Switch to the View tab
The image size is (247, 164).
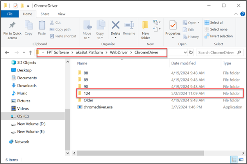click(61, 14)
